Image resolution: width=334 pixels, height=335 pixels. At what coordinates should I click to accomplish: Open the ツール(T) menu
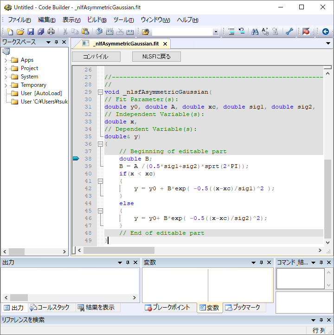(x=123, y=20)
